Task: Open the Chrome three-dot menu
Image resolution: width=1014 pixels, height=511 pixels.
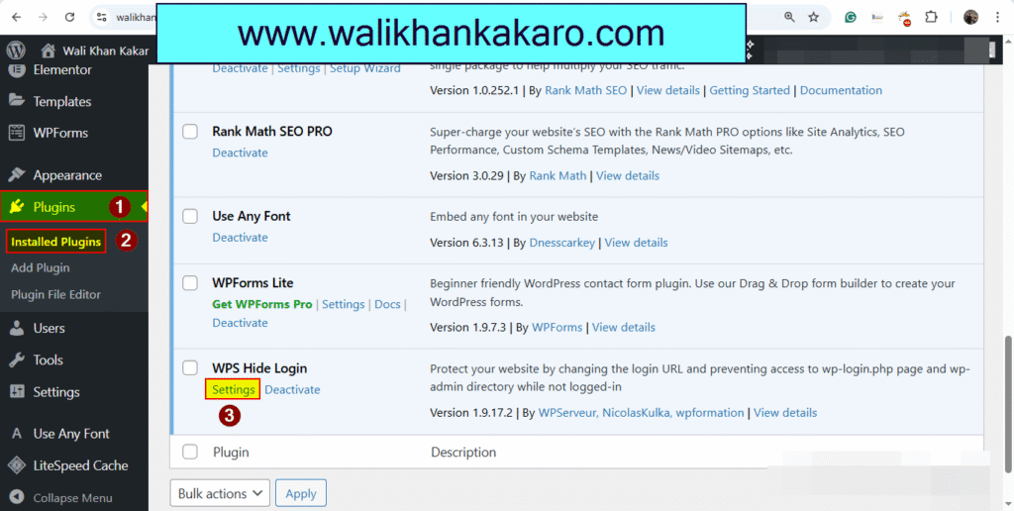Action: coord(998,18)
